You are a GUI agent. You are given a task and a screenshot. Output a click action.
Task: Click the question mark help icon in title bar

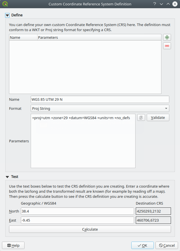[155, 4]
